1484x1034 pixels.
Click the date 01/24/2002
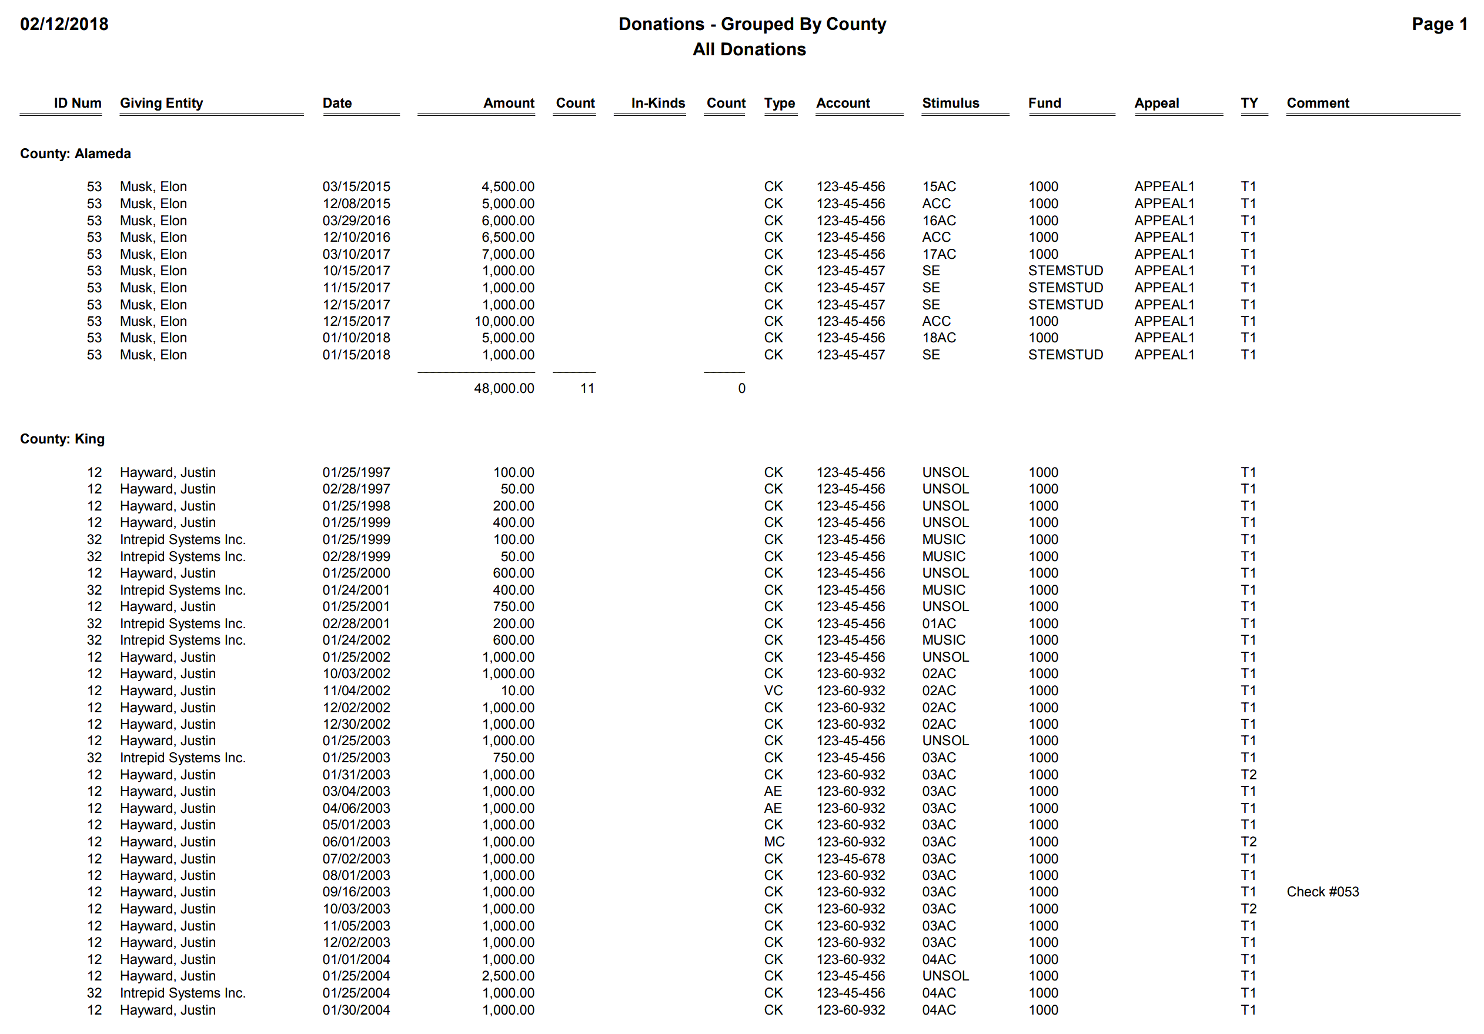(x=356, y=640)
